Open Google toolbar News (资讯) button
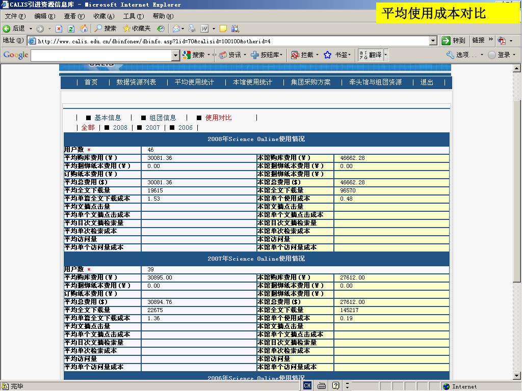 click(230, 55)
